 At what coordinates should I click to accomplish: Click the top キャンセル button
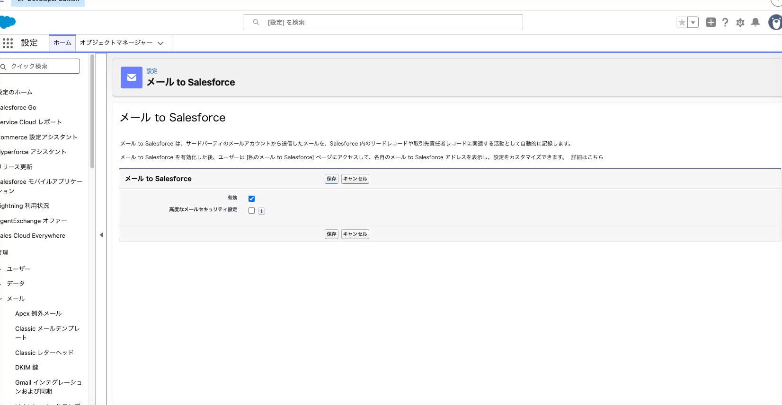355,179
